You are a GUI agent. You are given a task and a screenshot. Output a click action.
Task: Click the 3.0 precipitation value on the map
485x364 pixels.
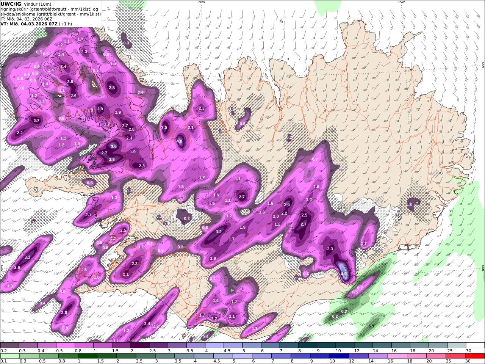point(164,128)
